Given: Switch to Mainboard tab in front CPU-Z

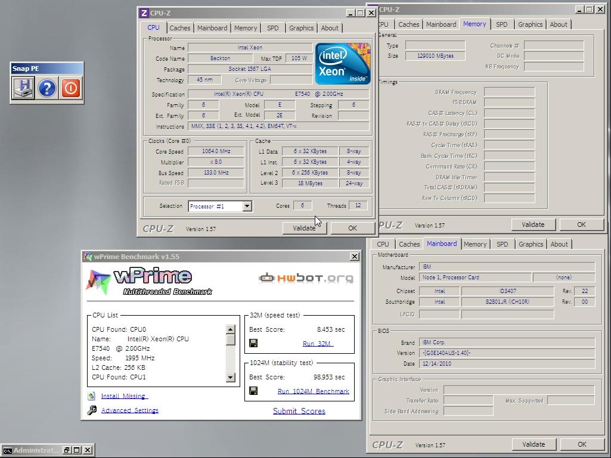Looking at the screenshot, I should [212, 28].
